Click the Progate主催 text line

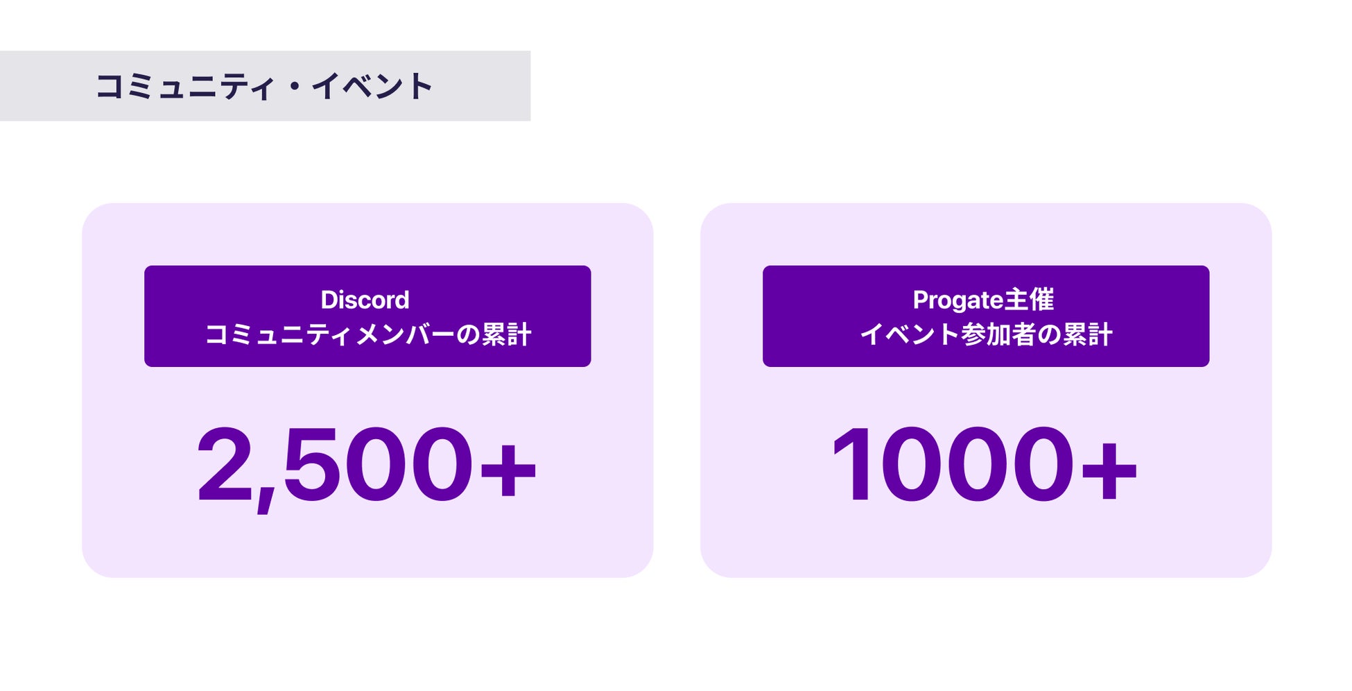pos(983,300)
